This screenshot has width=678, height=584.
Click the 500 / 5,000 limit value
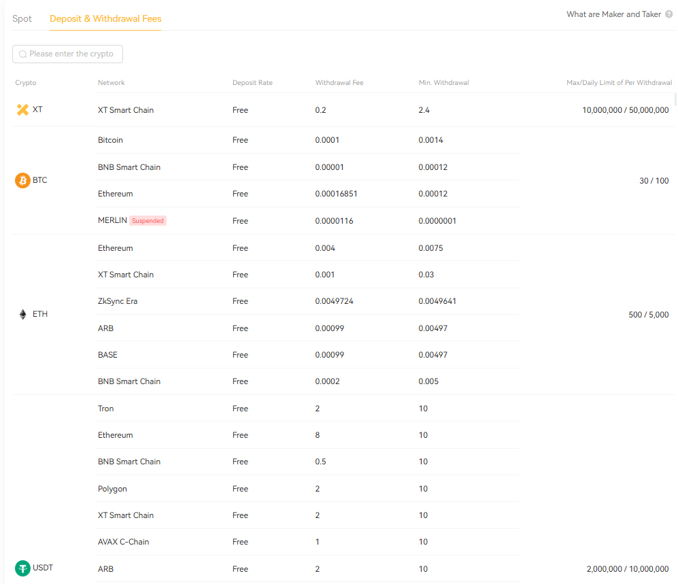point(649,315)
